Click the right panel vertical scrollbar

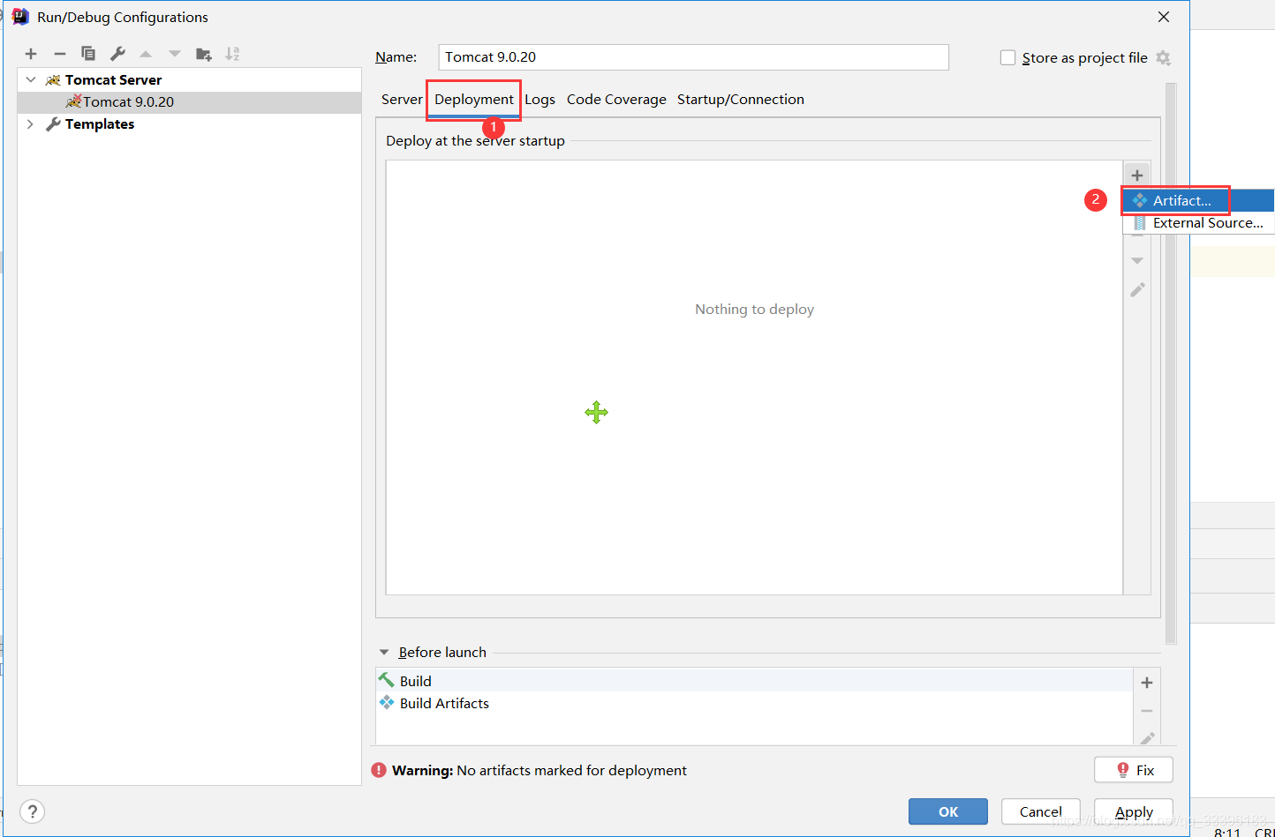1171,362
